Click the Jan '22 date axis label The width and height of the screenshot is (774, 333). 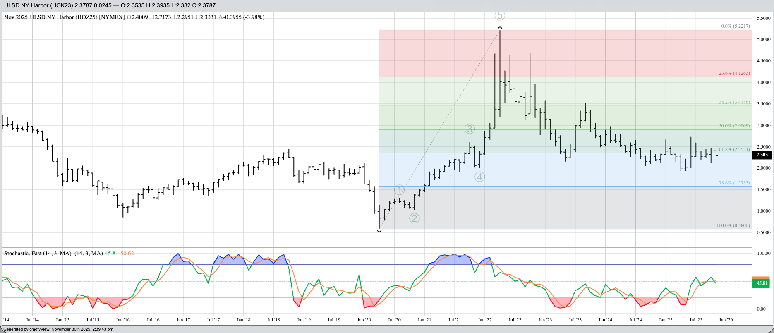(x=484, y=320)
